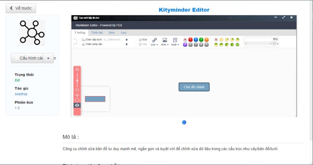313x165 pixels.
Task: Select the blue carousel dot indicator
Action: pyautogui.click(x=184, y=122)
